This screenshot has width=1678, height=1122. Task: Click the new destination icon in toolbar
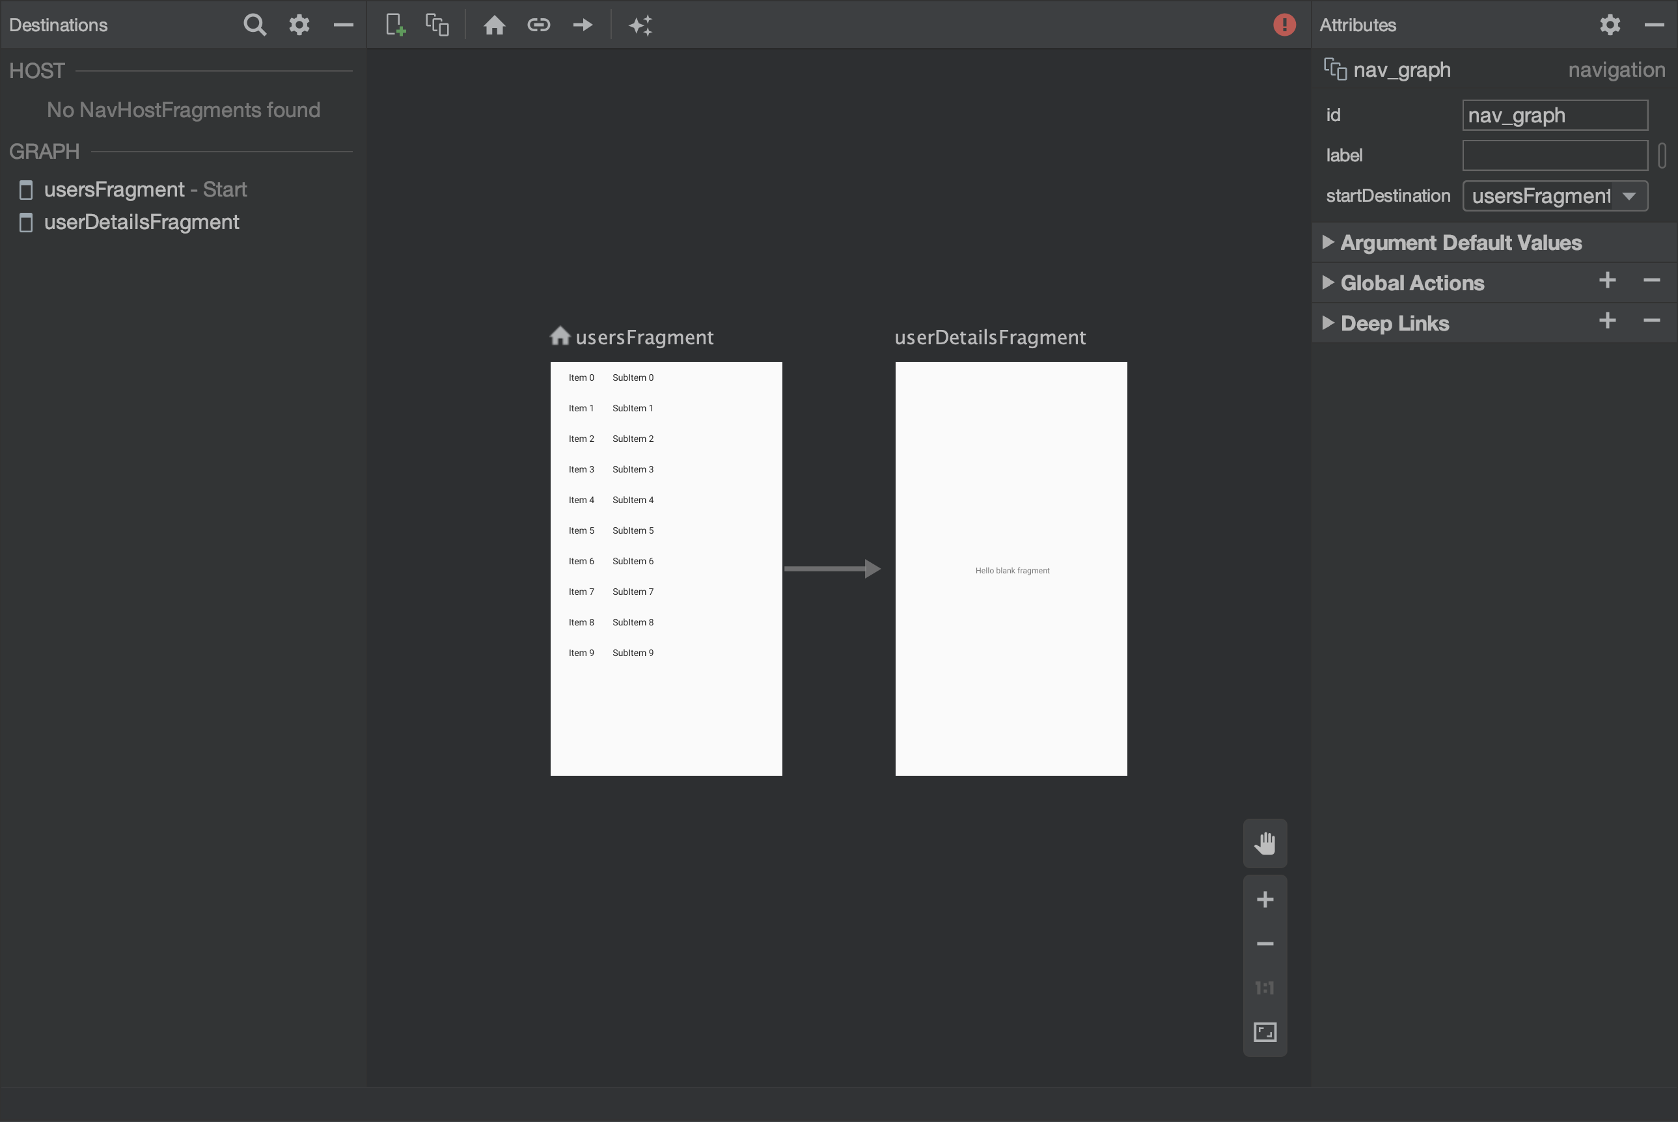393,24
